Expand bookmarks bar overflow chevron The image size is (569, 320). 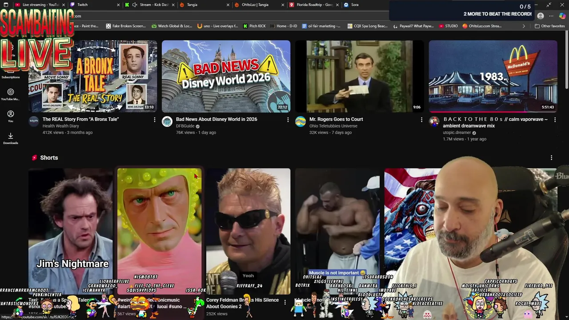(524, 26)
